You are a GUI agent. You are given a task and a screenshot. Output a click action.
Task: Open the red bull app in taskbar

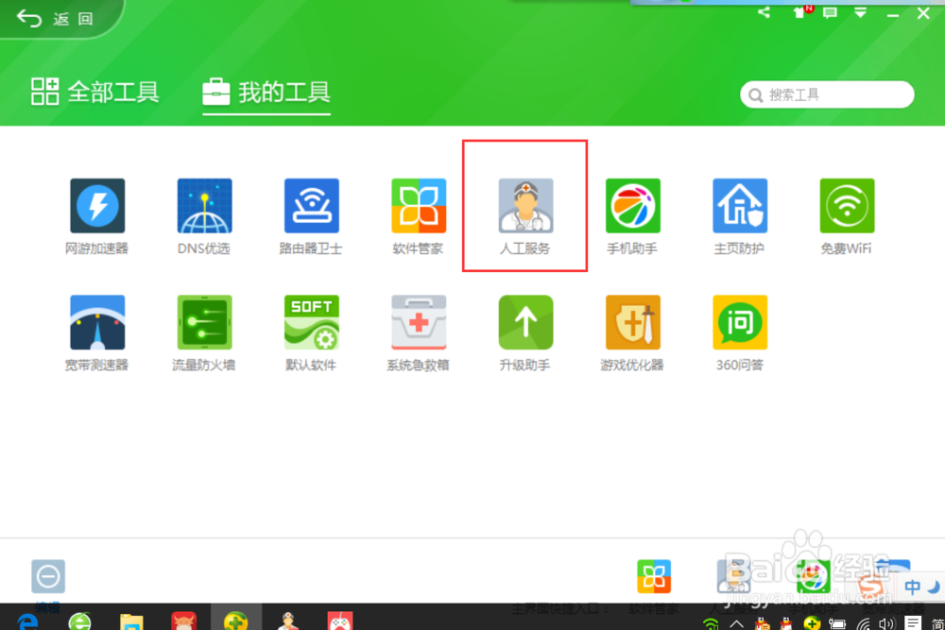(x=184, y=621)
